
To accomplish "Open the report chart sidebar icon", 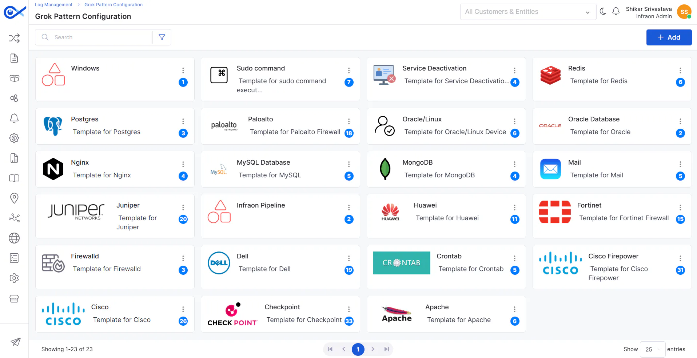I will click(x=14, y=158).
